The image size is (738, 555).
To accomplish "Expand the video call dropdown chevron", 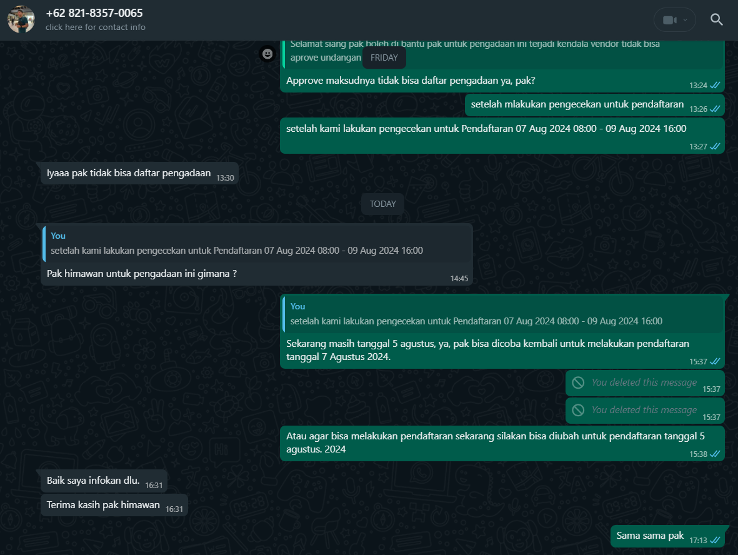I will [686, 20].
